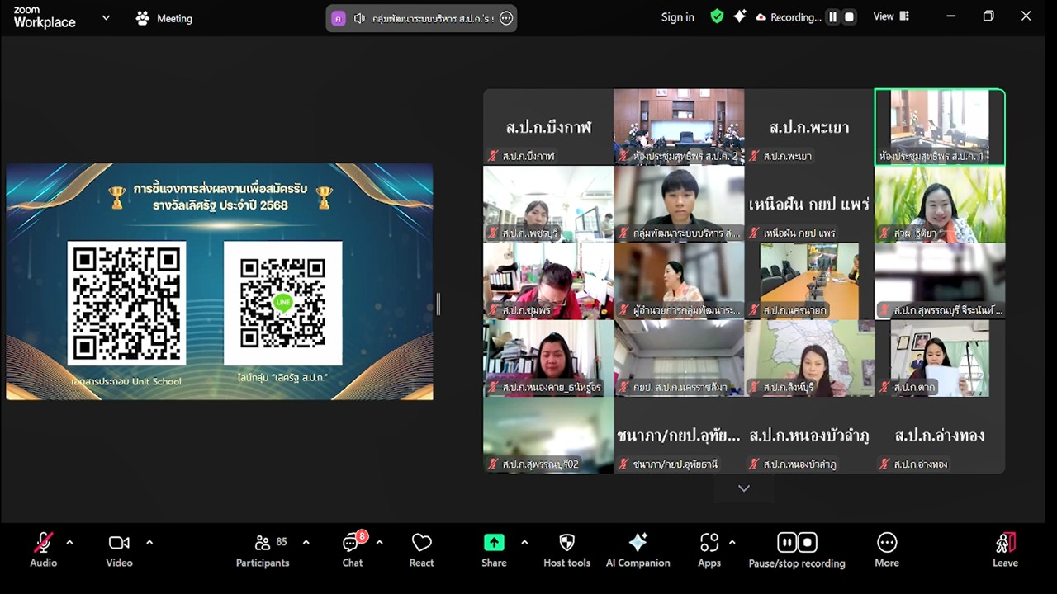Click the purple avatar in sharing pill
The width and height of the screenshot is (1057, 594).
(x=337, y=18)
